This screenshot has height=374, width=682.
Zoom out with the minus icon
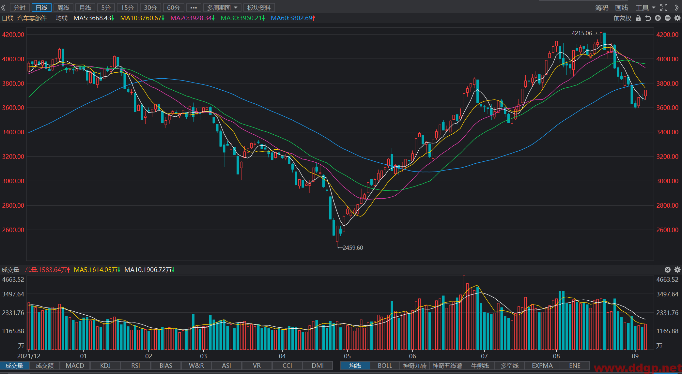(x=668, y=18)
